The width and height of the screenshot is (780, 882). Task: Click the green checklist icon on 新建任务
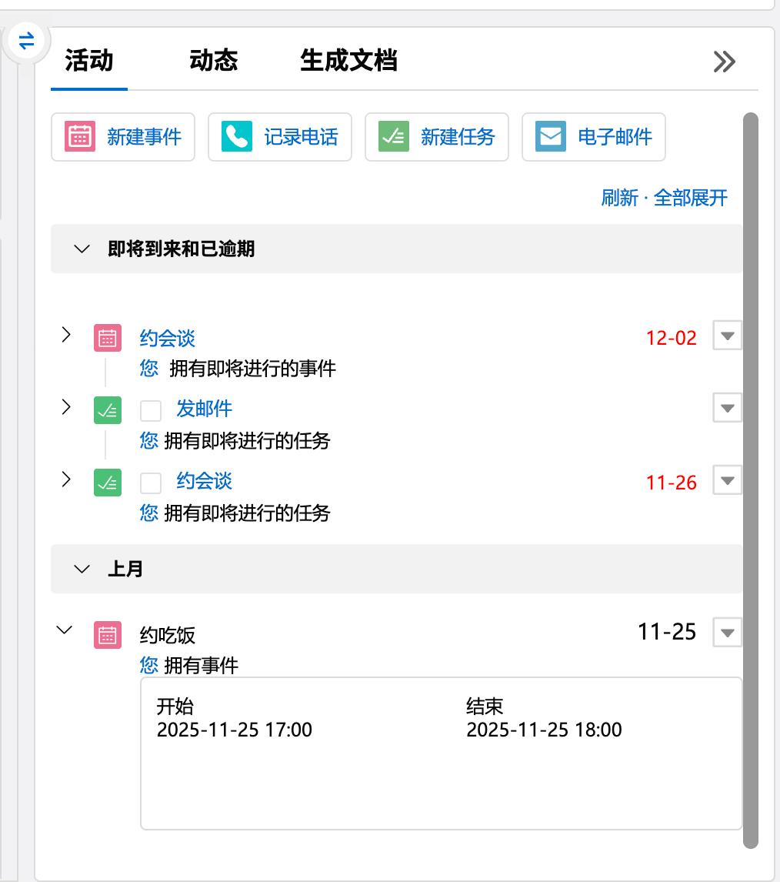394,137
